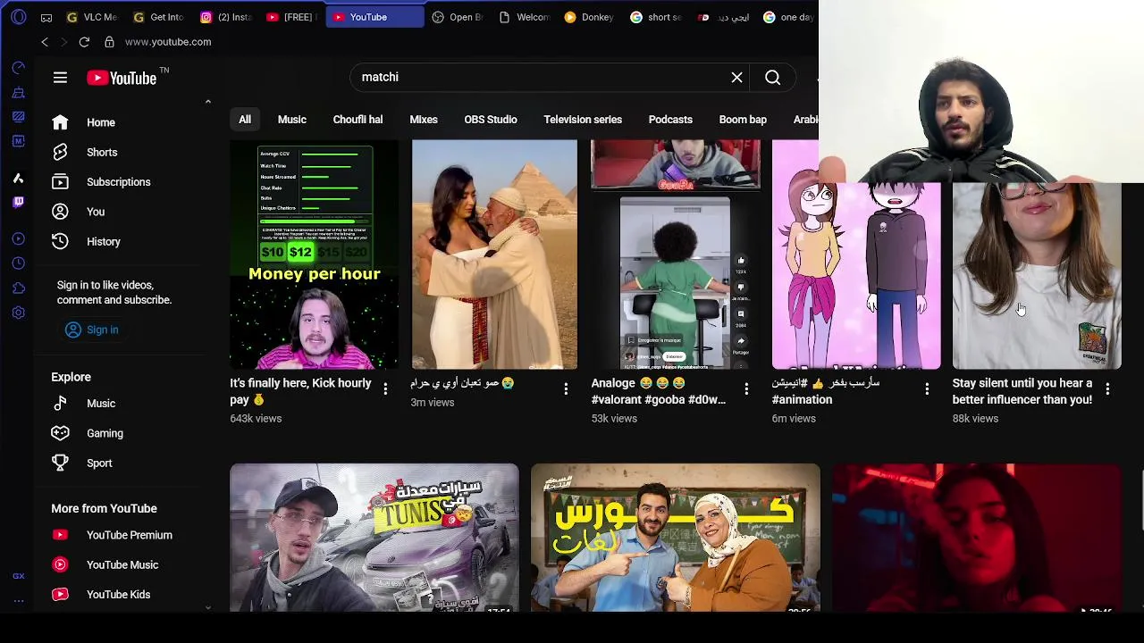1144x643 pixels.
Task: Switch to the '[FREE]' YouTube tab
Action: [x=291, y=17]
